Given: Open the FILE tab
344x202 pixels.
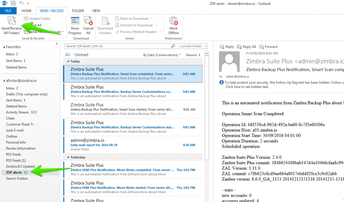Looking at the screenshot, I should pos(8,11).
